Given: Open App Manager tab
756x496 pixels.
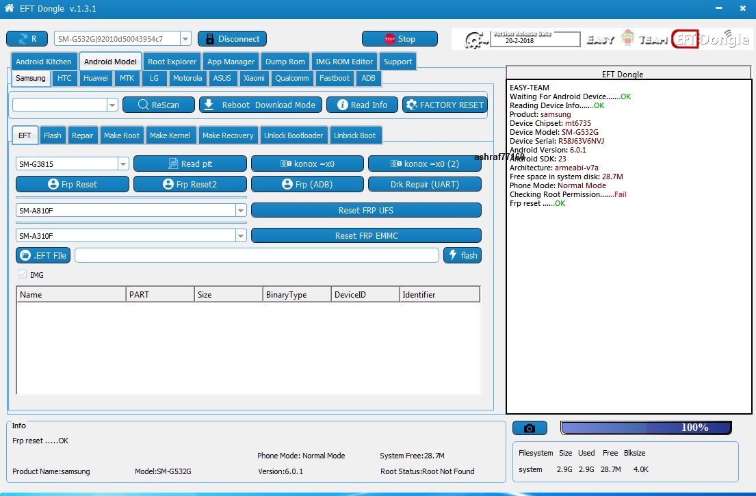Looking at the screenshot, I should coord(231,62).
